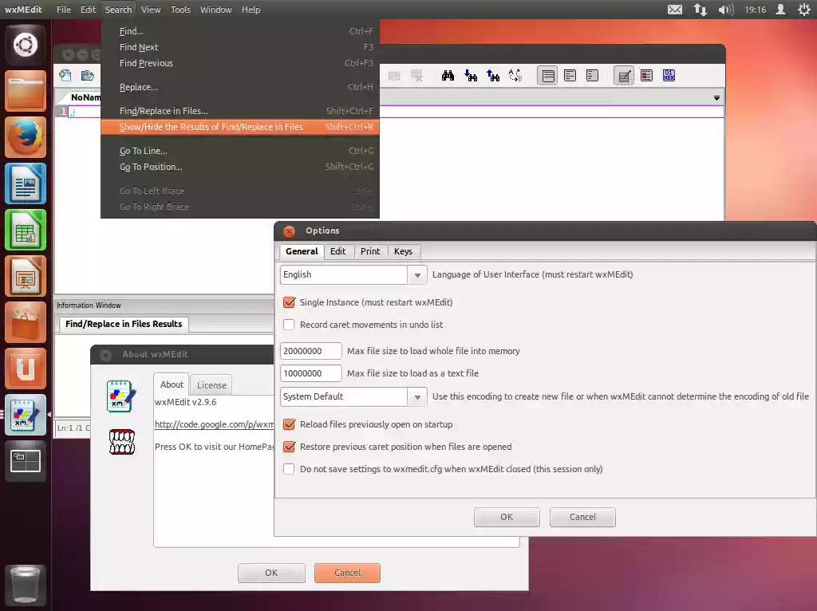
Task: Click the Max file size input field
Action: point(310,350)
